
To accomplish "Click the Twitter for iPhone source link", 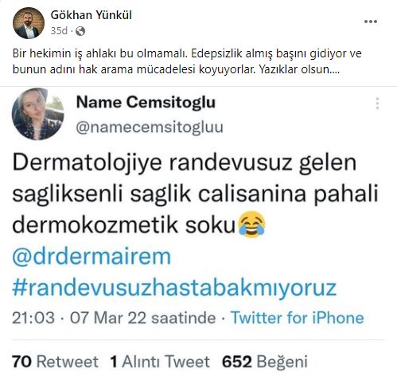I will point(298,318).
